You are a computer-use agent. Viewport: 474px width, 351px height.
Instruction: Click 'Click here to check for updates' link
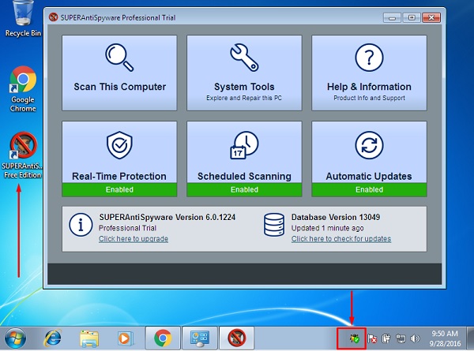click(x=341, y=239)
